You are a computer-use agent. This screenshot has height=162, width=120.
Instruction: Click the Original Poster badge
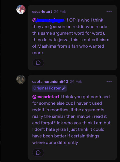point(49,88)
